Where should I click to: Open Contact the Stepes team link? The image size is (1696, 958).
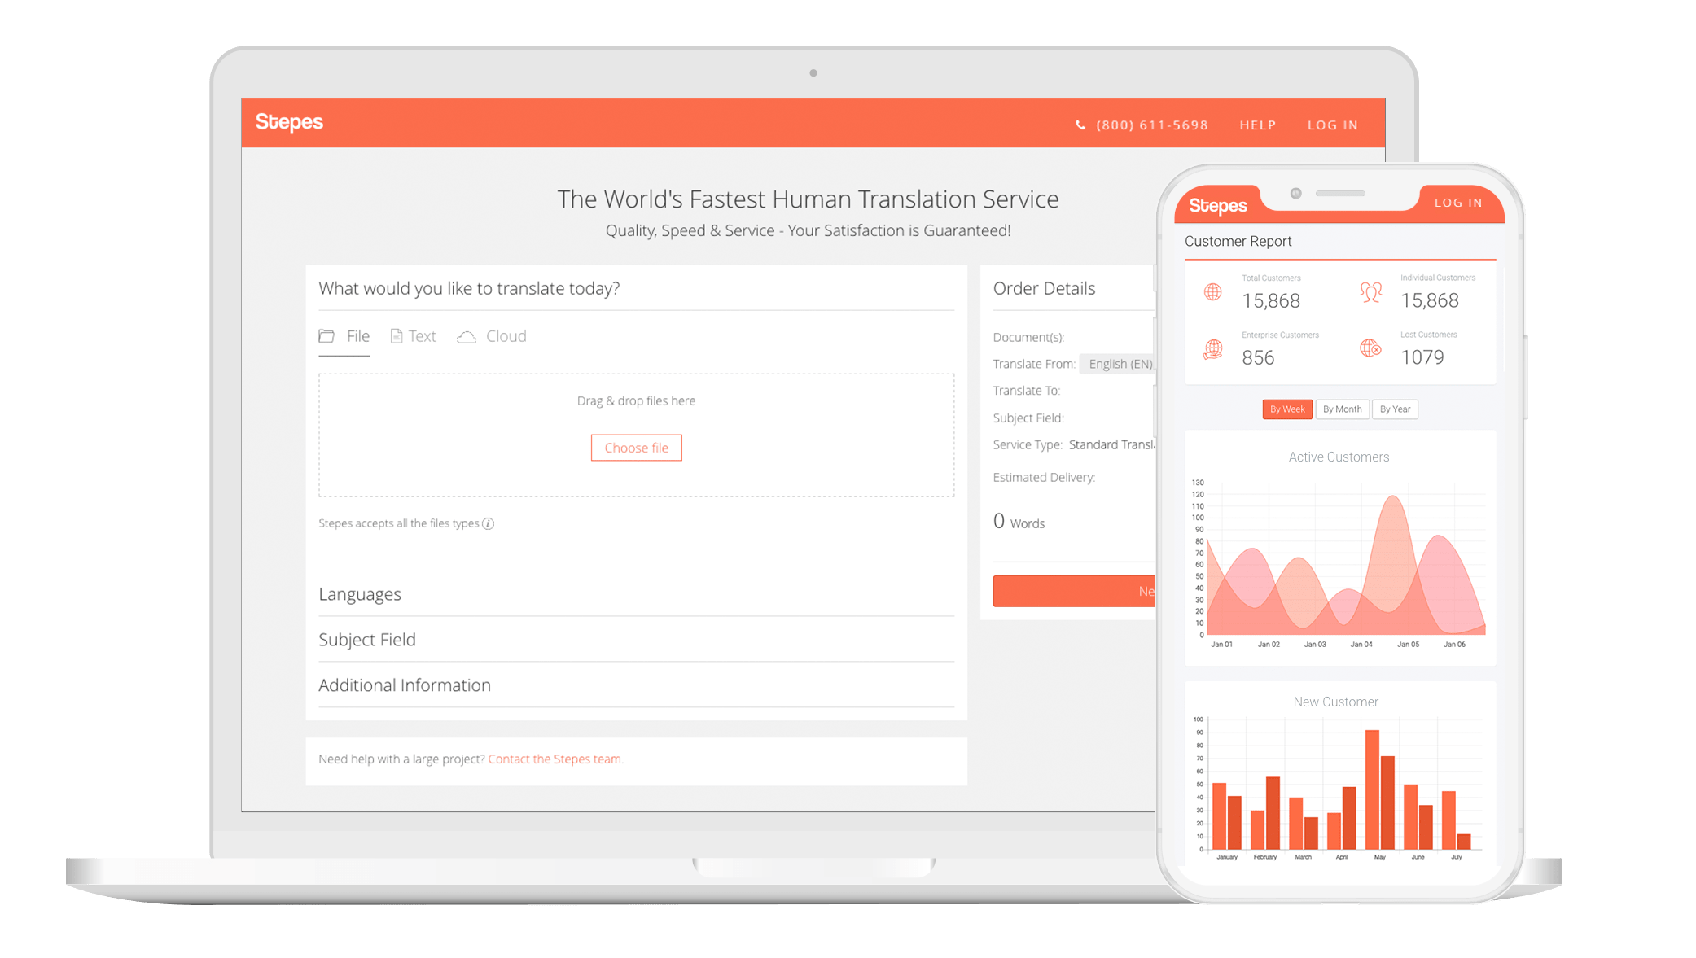click(555, 759)
